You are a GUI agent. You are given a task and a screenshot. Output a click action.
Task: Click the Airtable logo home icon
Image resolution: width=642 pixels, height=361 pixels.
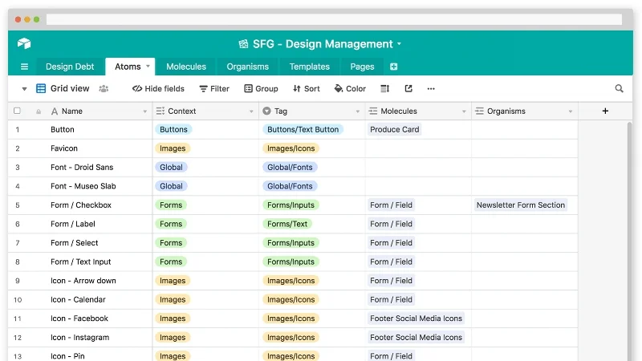[24, 43]
